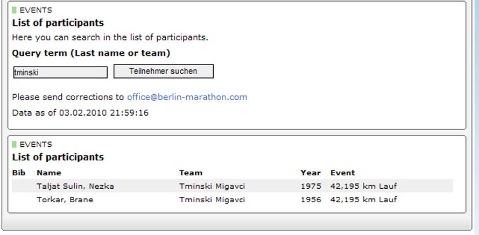Click green marker beside top EVENTS label
This screenshot has width=479, height=235.
pos(15,10)
